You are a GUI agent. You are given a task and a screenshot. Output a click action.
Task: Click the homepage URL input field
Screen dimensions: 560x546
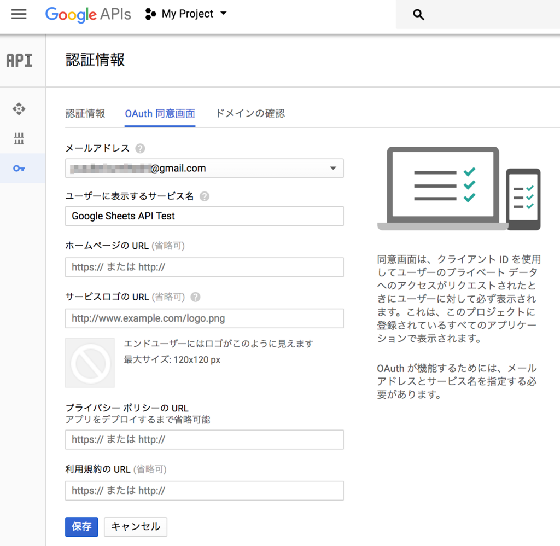tap(204, 267)
